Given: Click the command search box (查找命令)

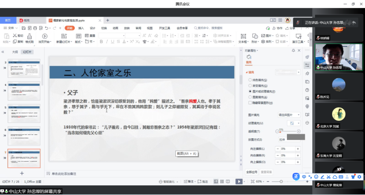Looking at the screenshot, I should (208, 28).
